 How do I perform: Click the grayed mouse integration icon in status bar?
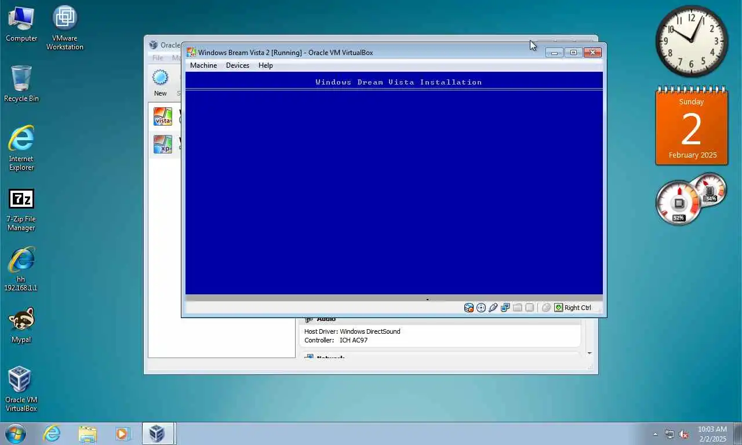click(x=546, y=308)
